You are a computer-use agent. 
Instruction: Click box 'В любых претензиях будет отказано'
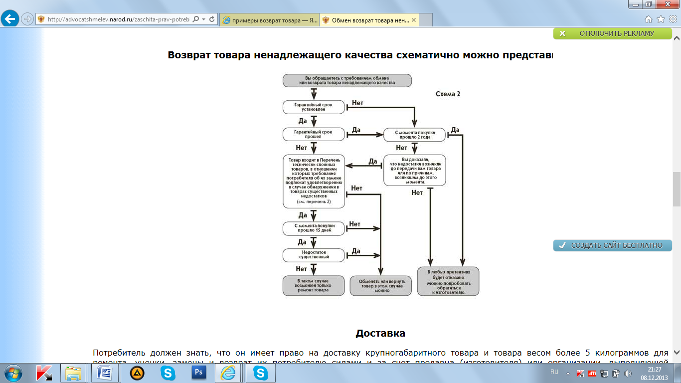point(448,282)
